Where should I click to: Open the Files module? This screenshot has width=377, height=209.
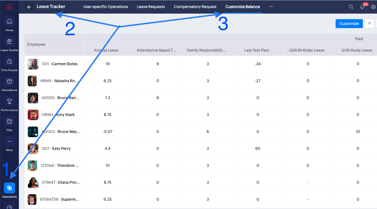pyautogui.click(x=9, y=122)
